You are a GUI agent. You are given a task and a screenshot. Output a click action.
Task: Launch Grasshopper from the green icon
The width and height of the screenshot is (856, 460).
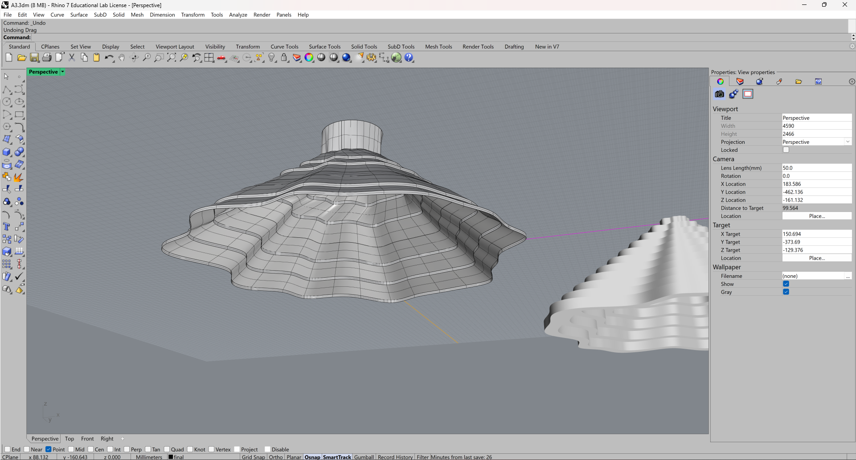(397, 57)
